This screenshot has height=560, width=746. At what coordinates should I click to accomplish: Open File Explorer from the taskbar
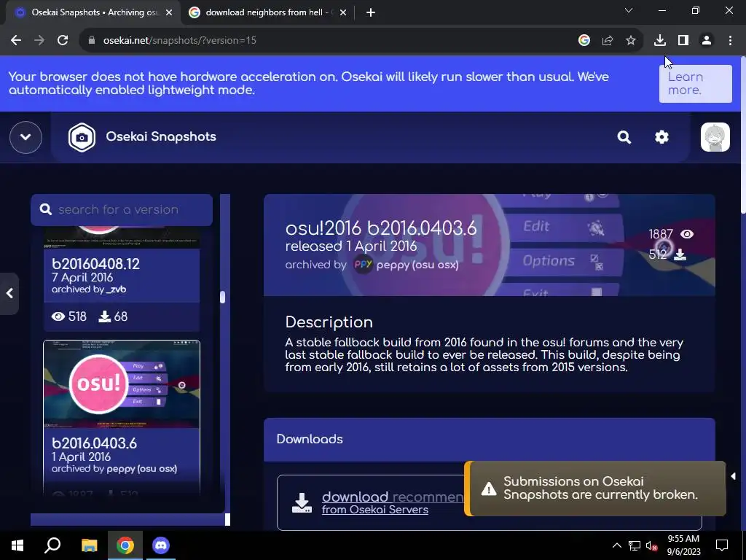[x=89, y=545]
